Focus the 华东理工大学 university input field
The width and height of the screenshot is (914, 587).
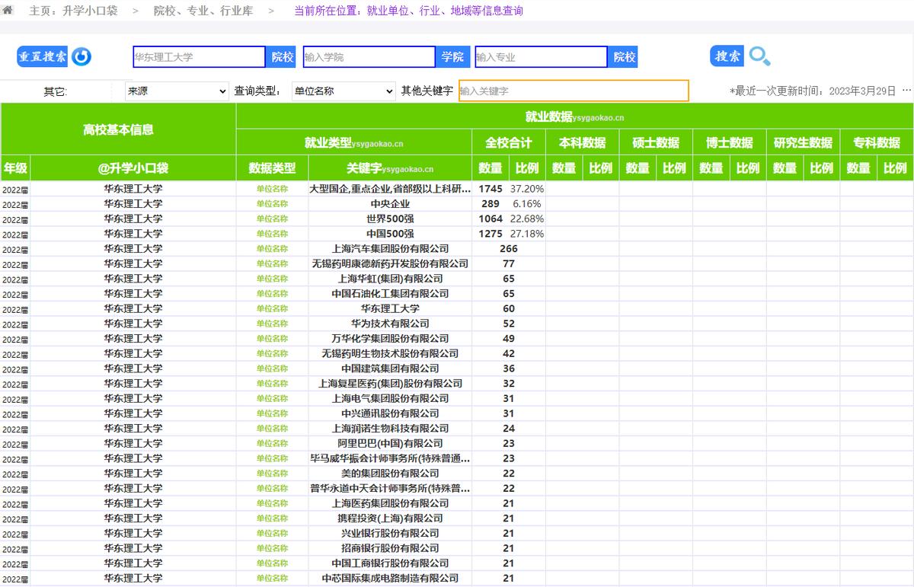(200, 57)
